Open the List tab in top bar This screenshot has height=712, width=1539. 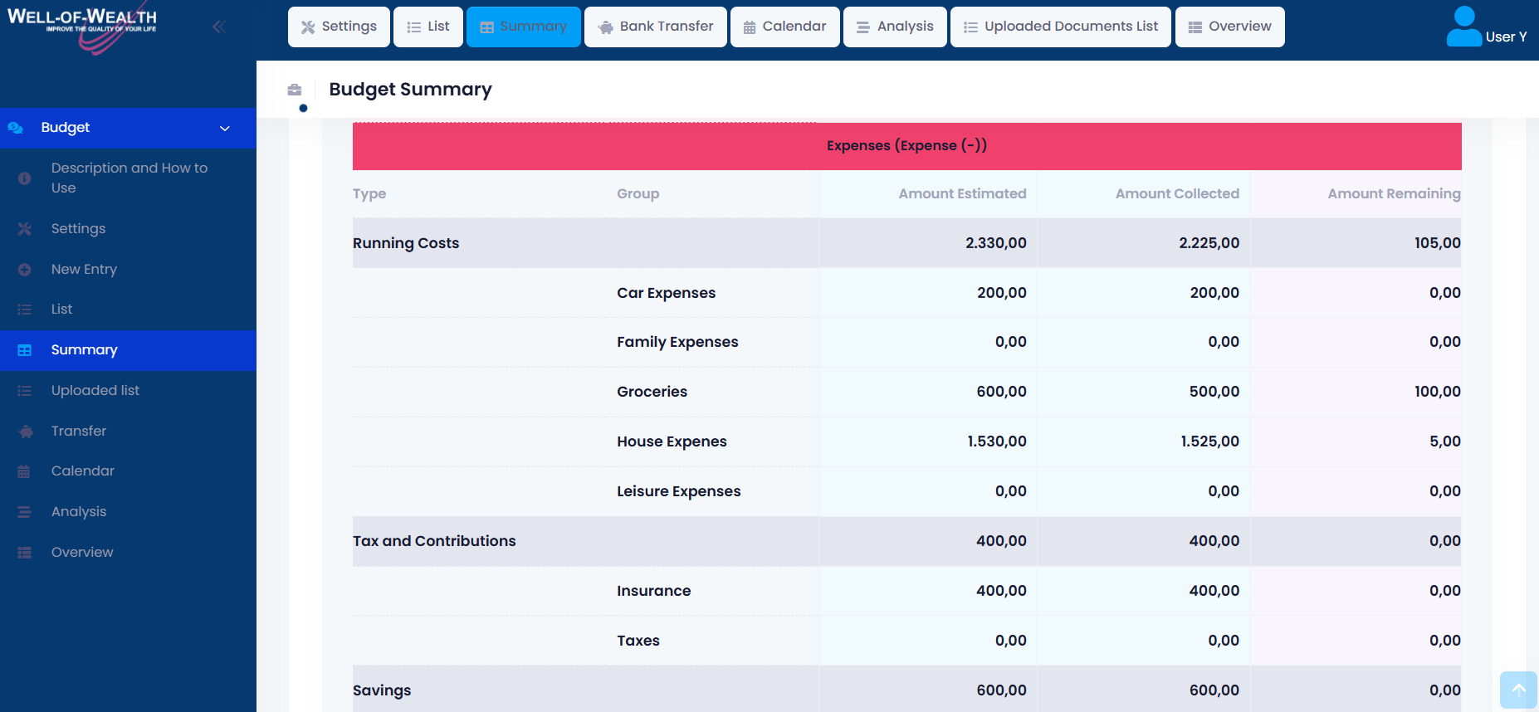click(x=428, y=27)
